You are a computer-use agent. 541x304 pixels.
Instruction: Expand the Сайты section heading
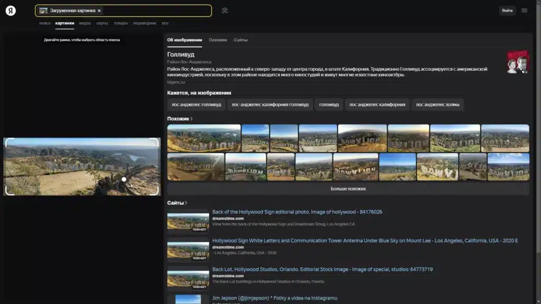pyautogui.click(x=177, y=203)
